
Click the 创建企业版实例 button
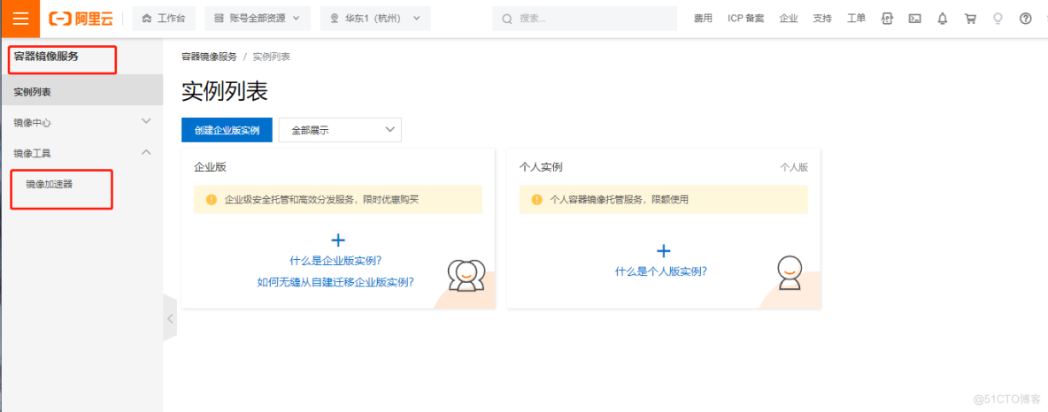[227, 130]
